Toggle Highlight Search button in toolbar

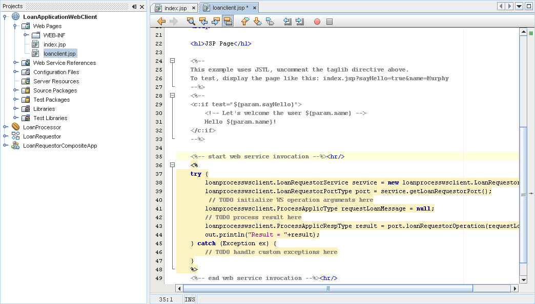pos(228,21)
